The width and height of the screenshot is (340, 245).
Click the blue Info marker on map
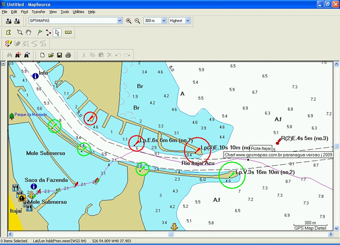35,75
